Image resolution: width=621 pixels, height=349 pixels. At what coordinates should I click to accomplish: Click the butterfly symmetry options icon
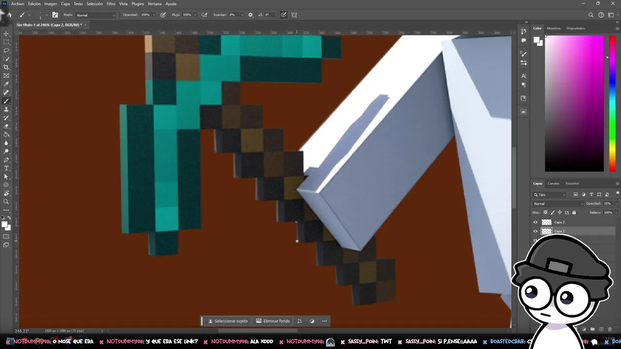[x=294, y=15]
